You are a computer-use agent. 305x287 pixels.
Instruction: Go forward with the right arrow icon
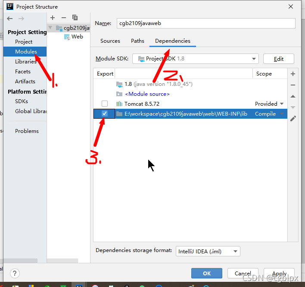tap(21, 19)
